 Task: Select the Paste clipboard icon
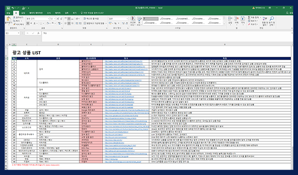point(9,19)
